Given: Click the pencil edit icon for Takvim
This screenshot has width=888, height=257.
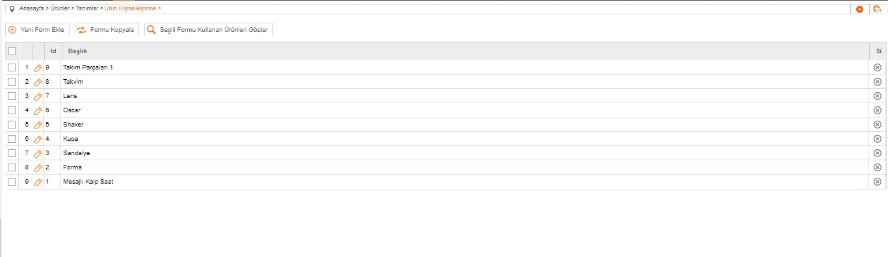Looking at the screenshot, I should [38, 82].
